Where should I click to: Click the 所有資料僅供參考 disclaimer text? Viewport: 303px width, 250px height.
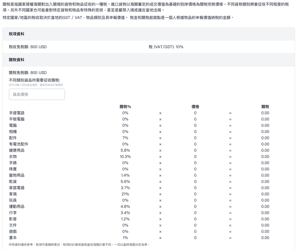[79, 245]
